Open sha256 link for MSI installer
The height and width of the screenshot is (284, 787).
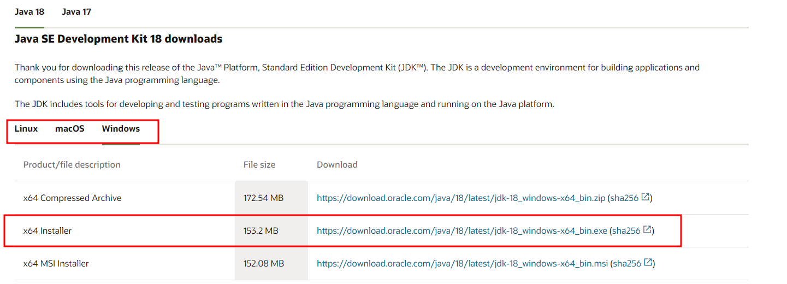[x=626, y=263]
